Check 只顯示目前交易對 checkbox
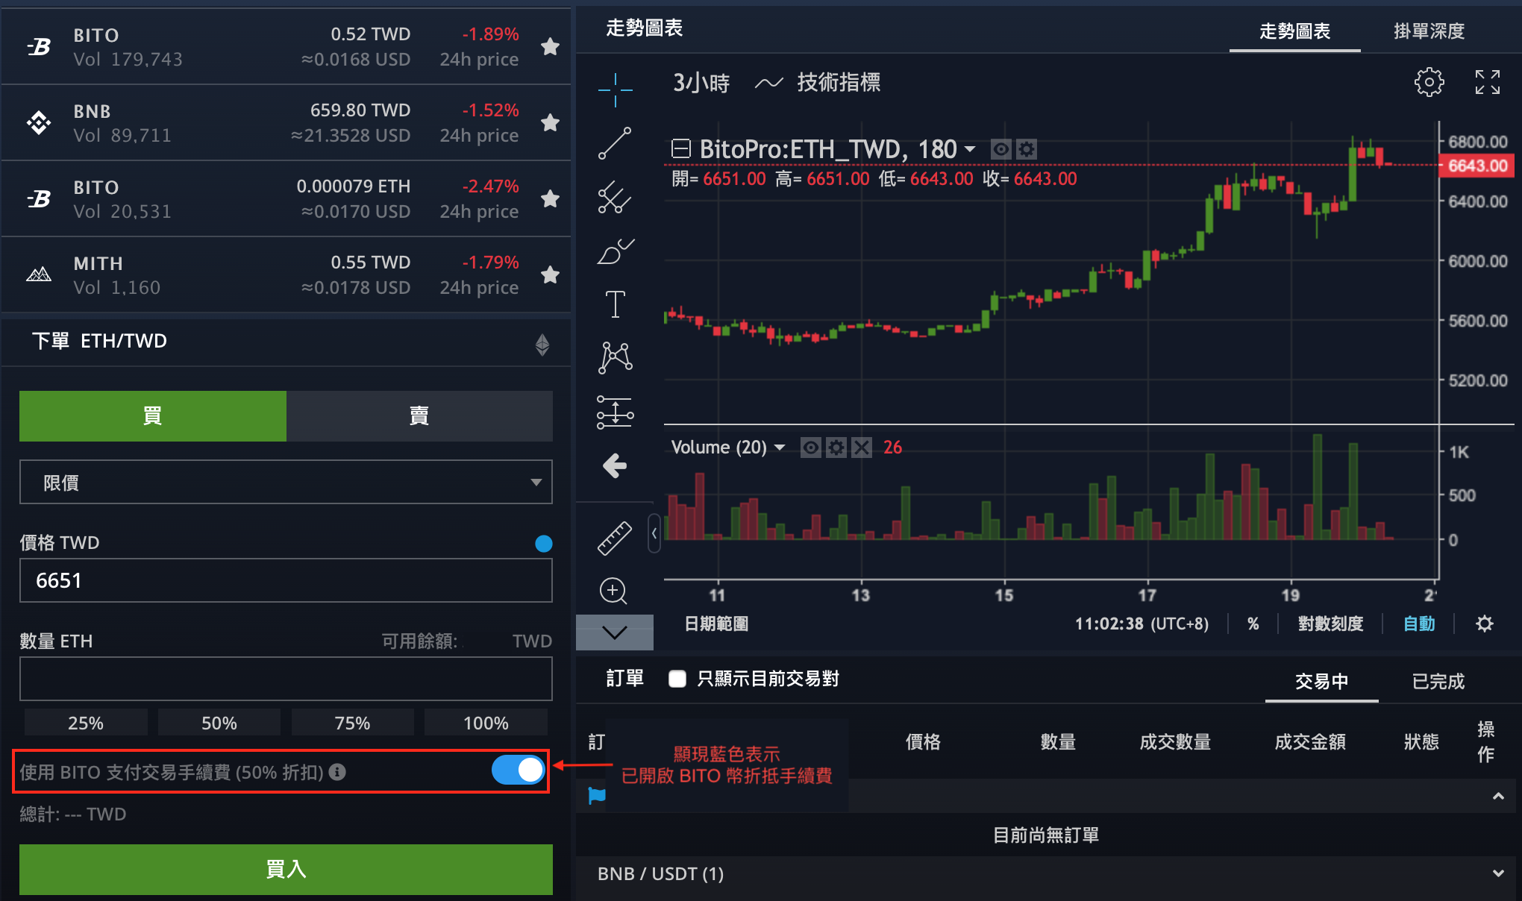1522x901 pixels. tap(677, 679)
